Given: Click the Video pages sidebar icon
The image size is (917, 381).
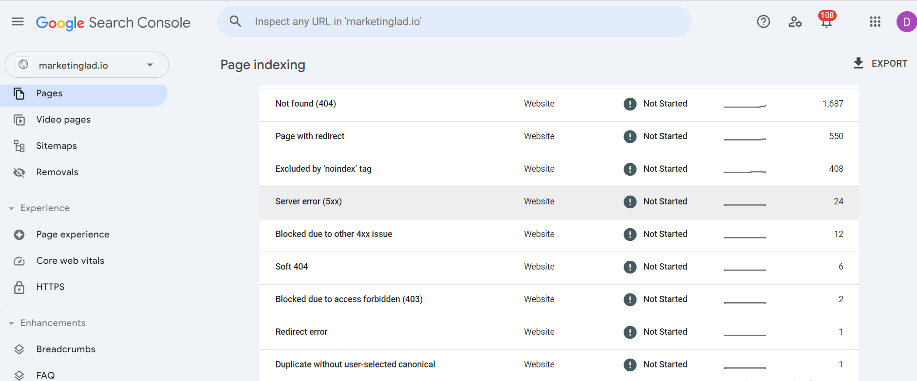Looking at the screenshot, I should (19, 120).
